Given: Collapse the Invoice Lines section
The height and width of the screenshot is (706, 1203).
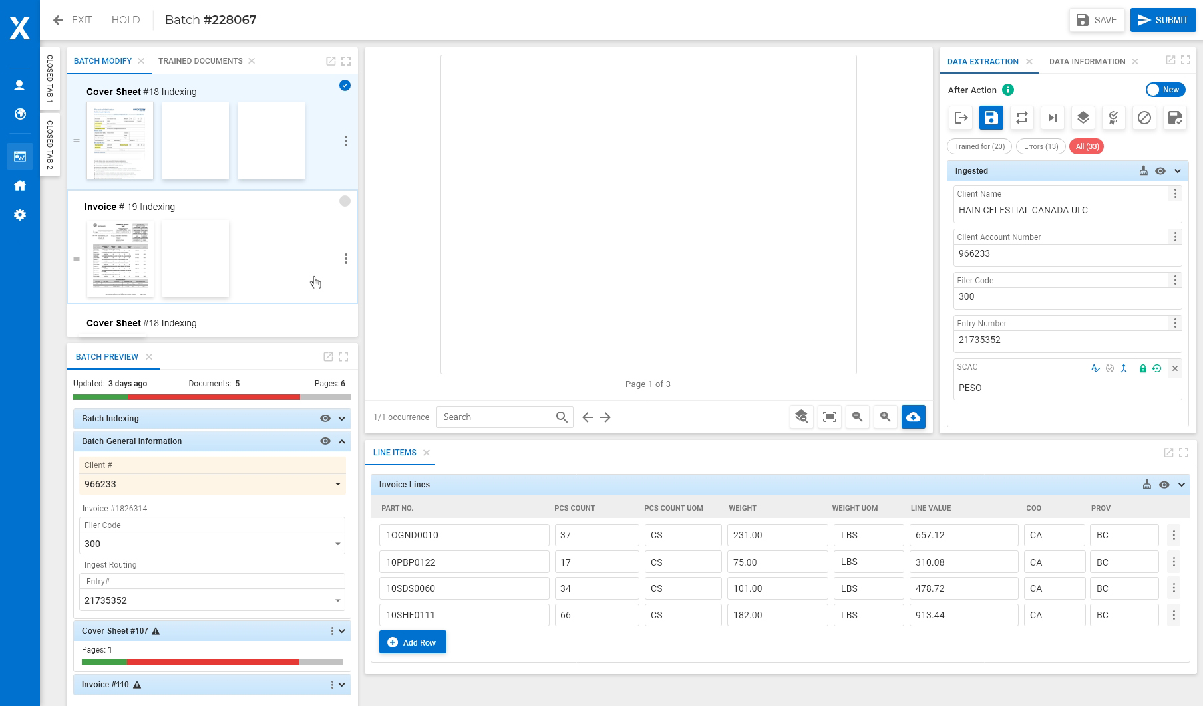Looking at the screenshot, I should coord(1181,485).
